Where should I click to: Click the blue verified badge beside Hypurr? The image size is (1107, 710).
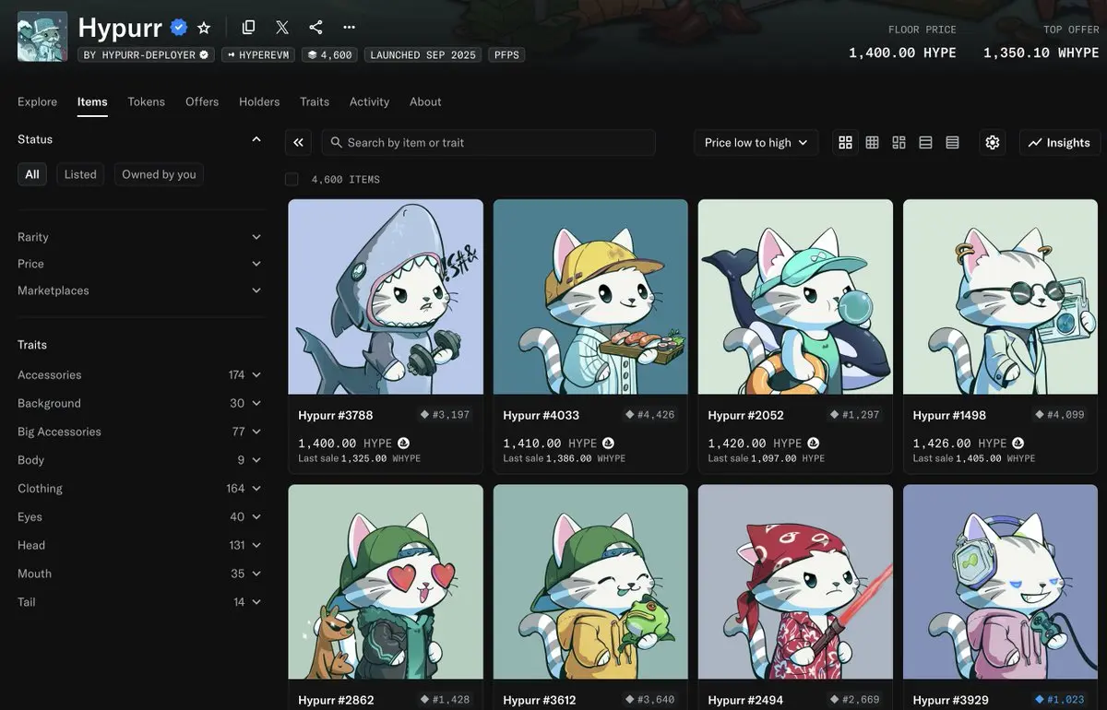(179, 28)
